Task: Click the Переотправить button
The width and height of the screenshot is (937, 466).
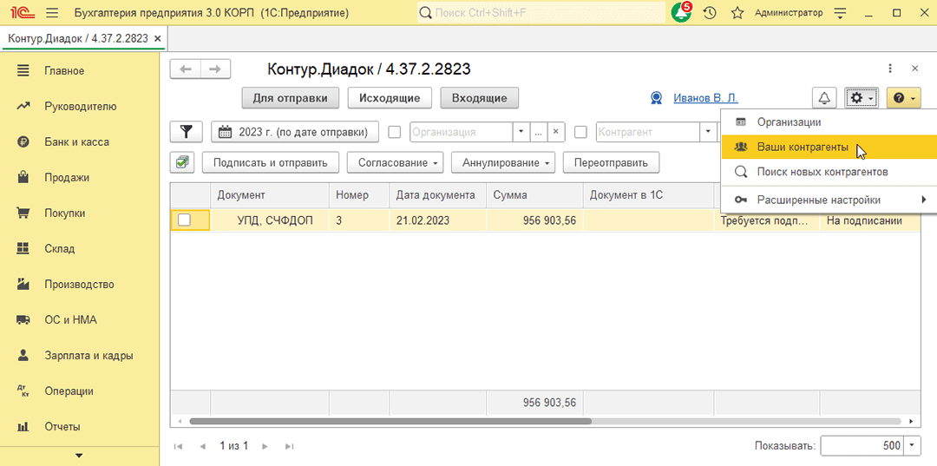Action: [612, 162]
